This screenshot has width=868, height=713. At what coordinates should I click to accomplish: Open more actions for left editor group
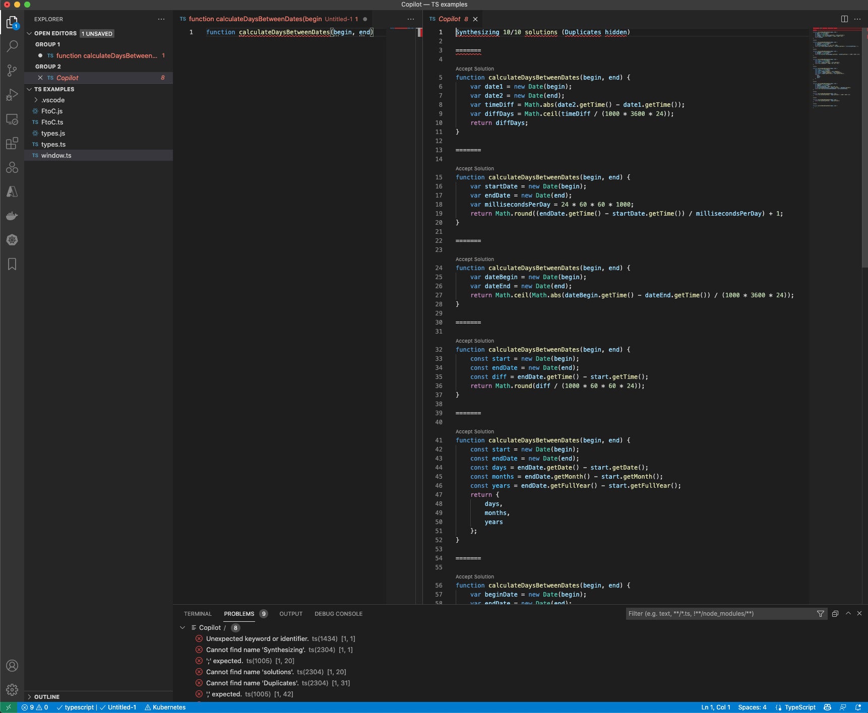point(411,19)
